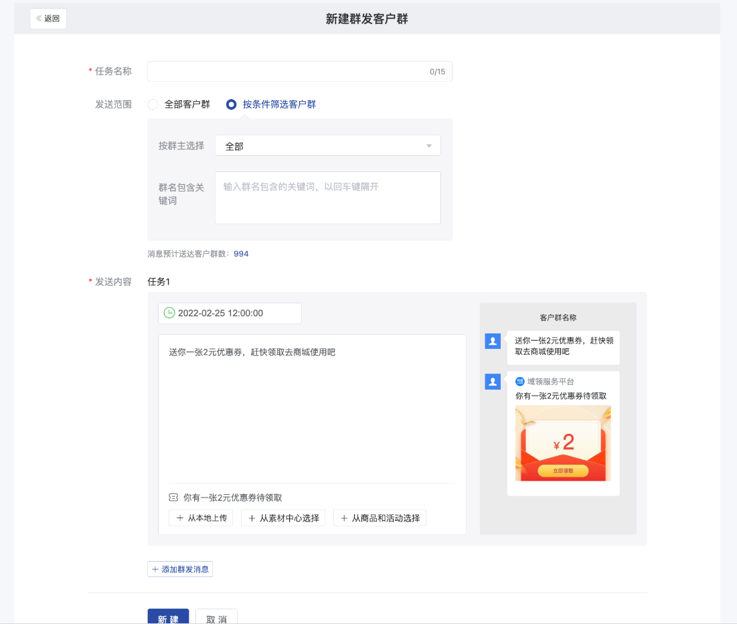
Task: Click the 从商品和活动选择 button
Action: (x=380, y=518)
